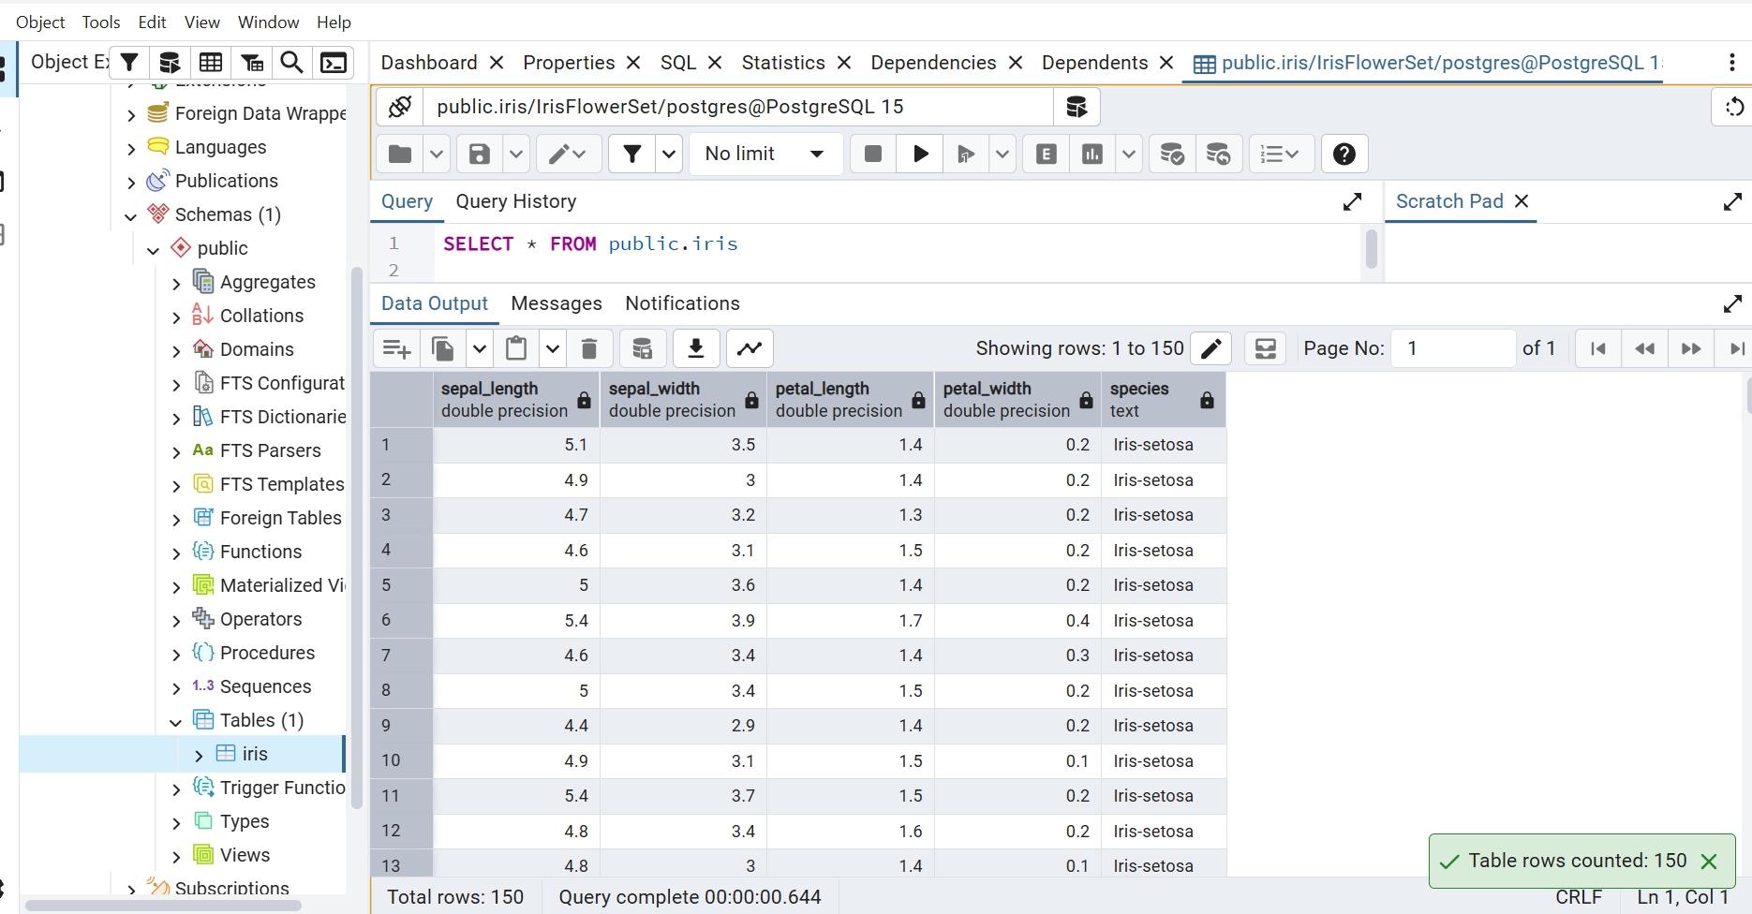1752x914 pixels.
Task: Click the Filter rows funnel icon in query toolbar
Action: [632, 154]
